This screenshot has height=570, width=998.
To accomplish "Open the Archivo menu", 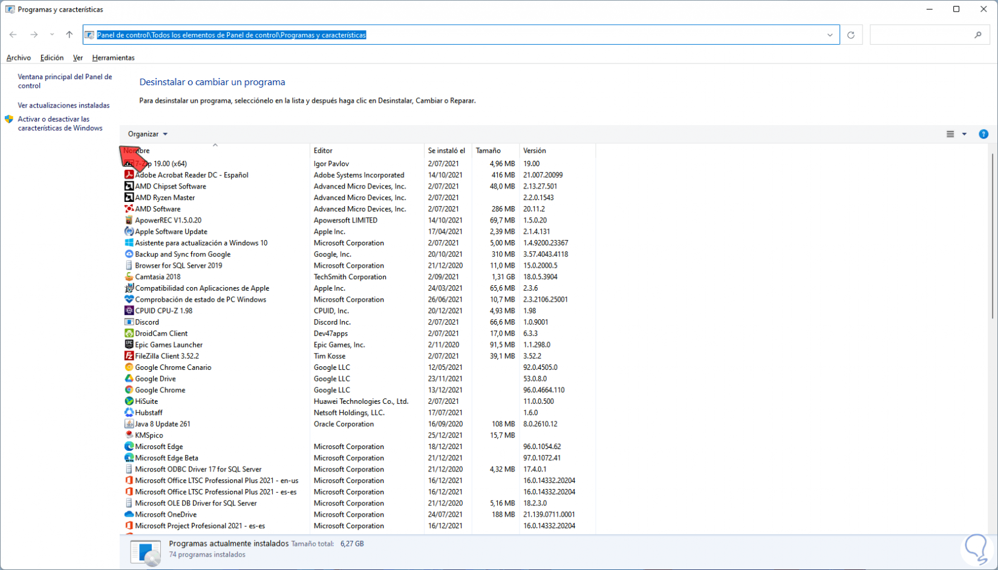I will click(x=19, y=58).
